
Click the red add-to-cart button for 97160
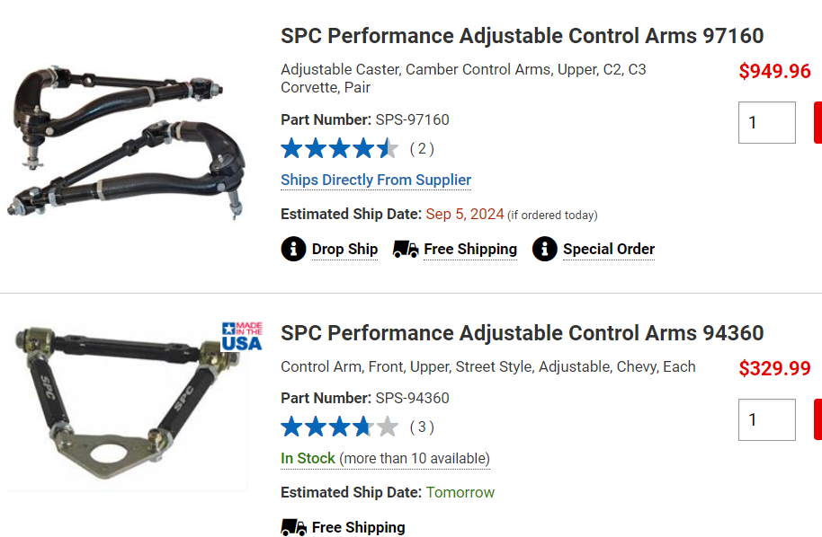(818, 122)
